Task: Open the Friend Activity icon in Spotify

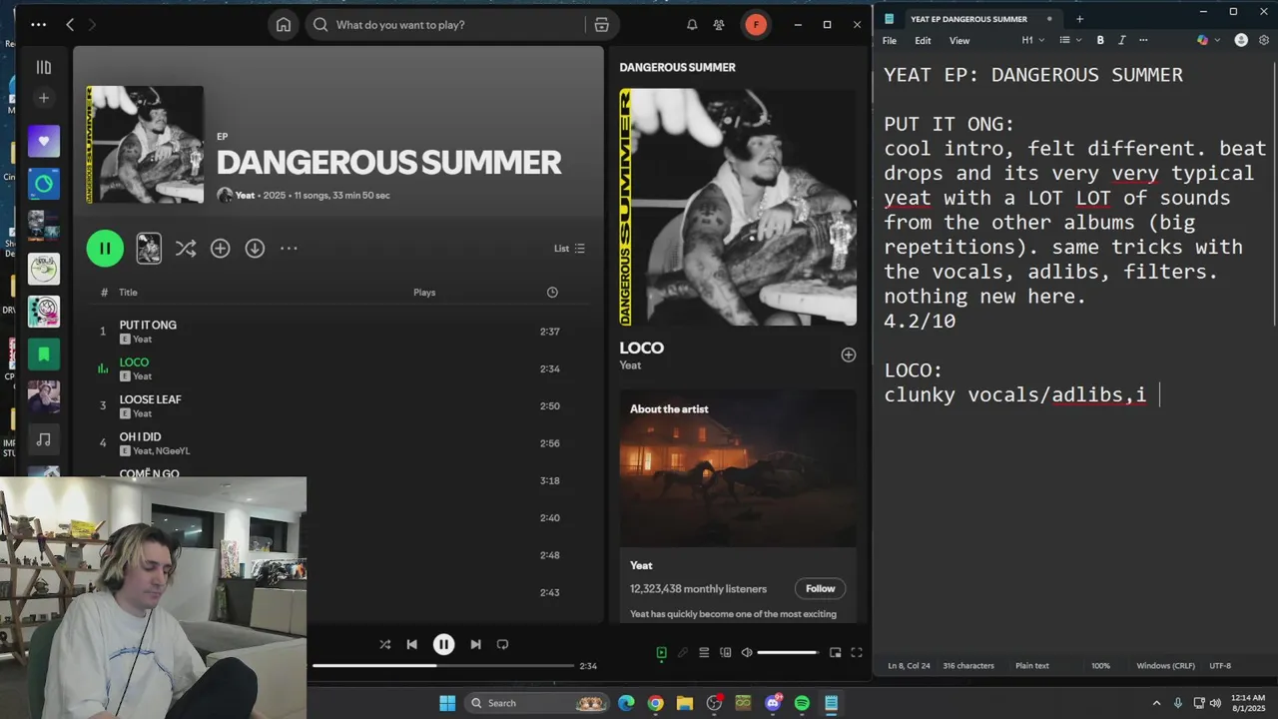Action: click(719, 25)
